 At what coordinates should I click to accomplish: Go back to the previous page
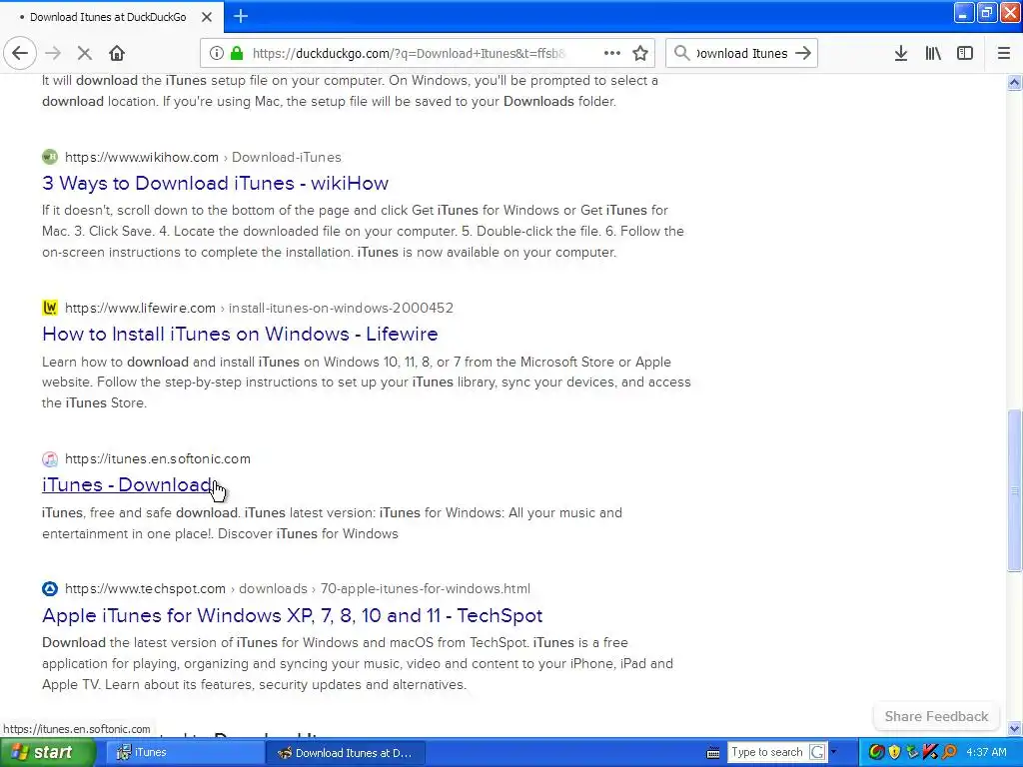pyautogui.click(x=20, y=54)
